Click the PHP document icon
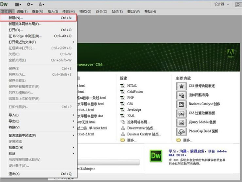 coord(122,97)
